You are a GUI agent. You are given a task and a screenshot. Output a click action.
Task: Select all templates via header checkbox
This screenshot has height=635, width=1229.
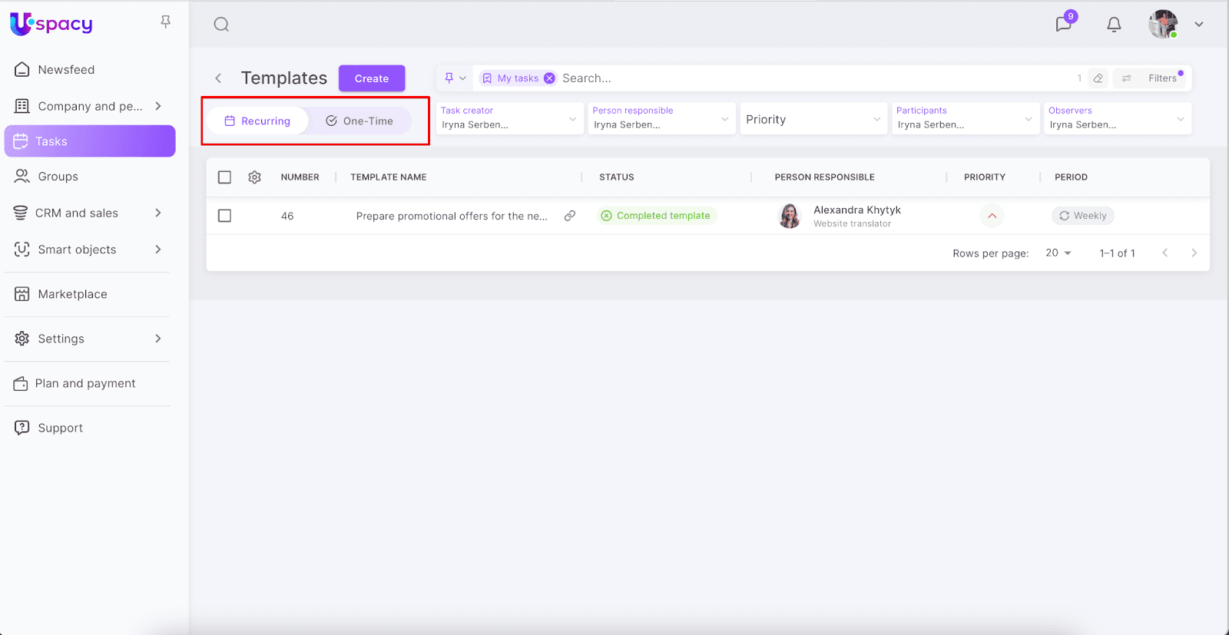pyautogui.click(x=224, y=177)
